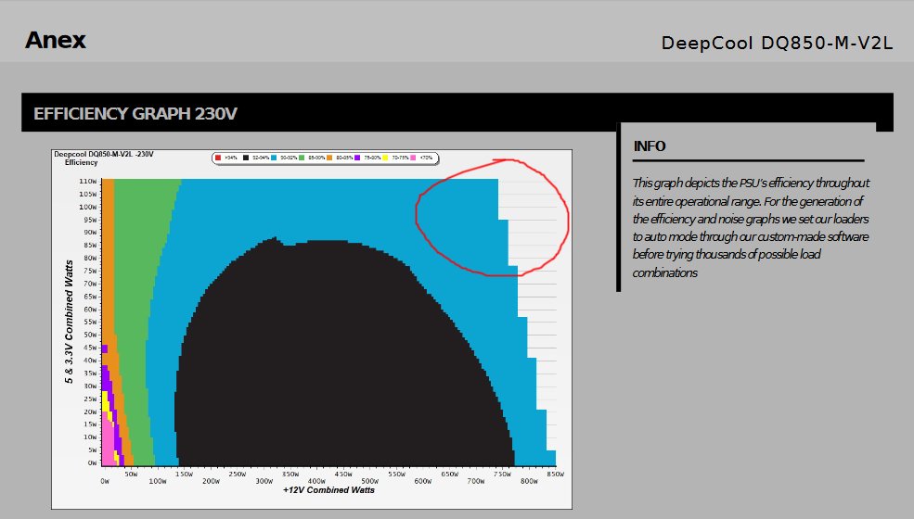This screenshot has height=519, width=914.
Task: Click the +12V Combined Watts axis label
Action: coord(328,490)
